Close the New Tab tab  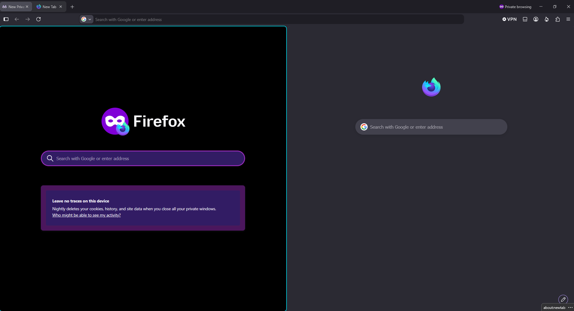tap(61, 7)
